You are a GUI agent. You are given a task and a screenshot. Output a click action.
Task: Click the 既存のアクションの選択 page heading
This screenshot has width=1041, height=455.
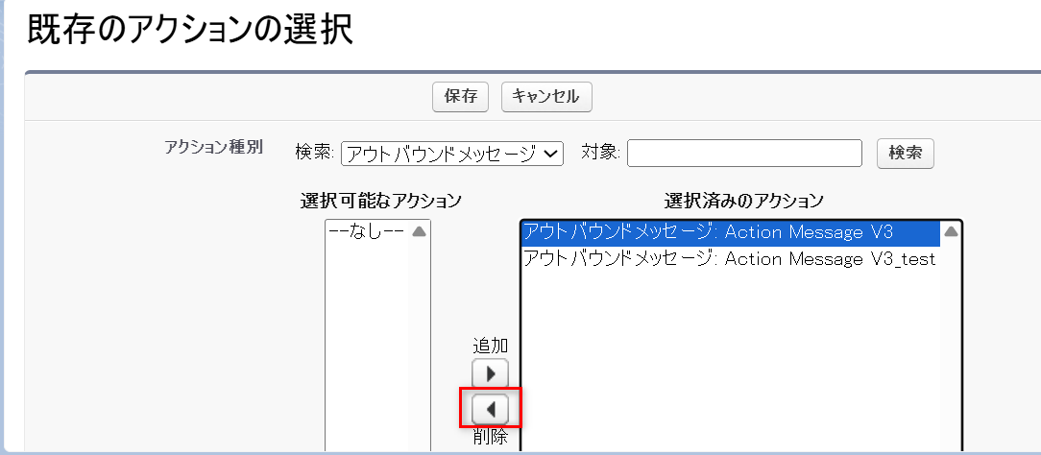click(x=189, y=30)
